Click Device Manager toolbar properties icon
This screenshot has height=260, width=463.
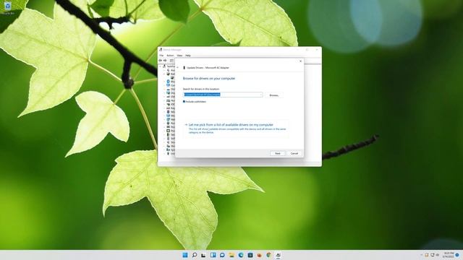[x=171, y=61]
